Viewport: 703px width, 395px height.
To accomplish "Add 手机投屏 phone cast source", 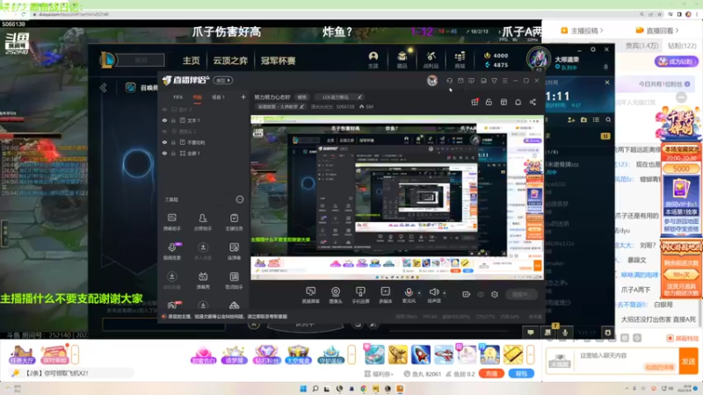I will (x=360, y=295).
